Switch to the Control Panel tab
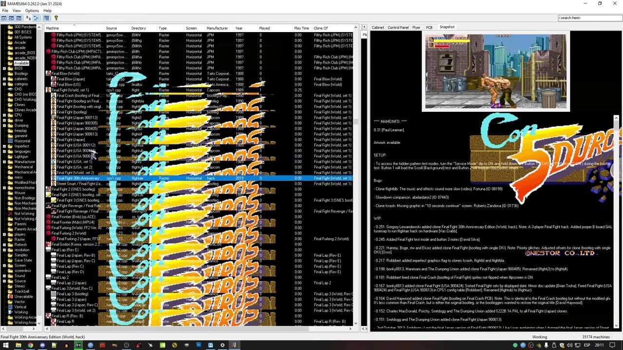Screen dimensions: 623x350 click(398, 28)
